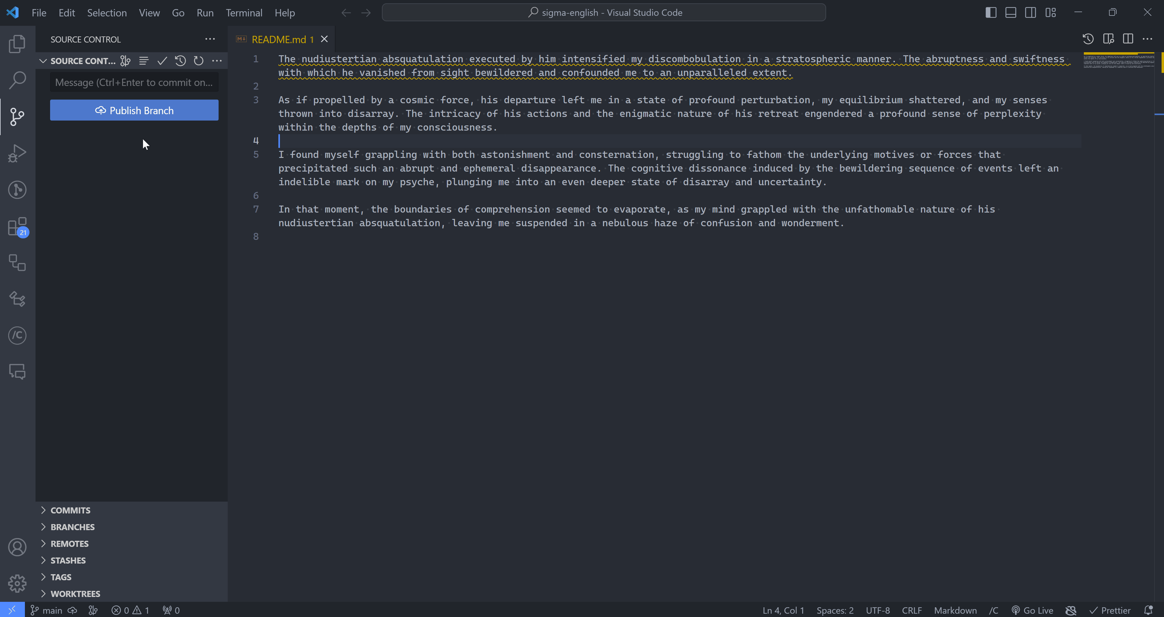The image size is (1164, 617).
Task: Open the Search view icon
Action: (17, 80)
